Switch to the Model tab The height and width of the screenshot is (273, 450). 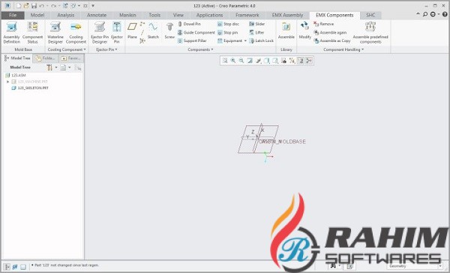pos(37,15)
